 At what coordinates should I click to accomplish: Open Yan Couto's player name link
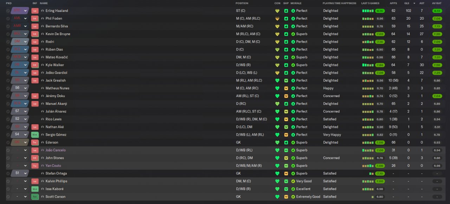[x=54, y=166]
